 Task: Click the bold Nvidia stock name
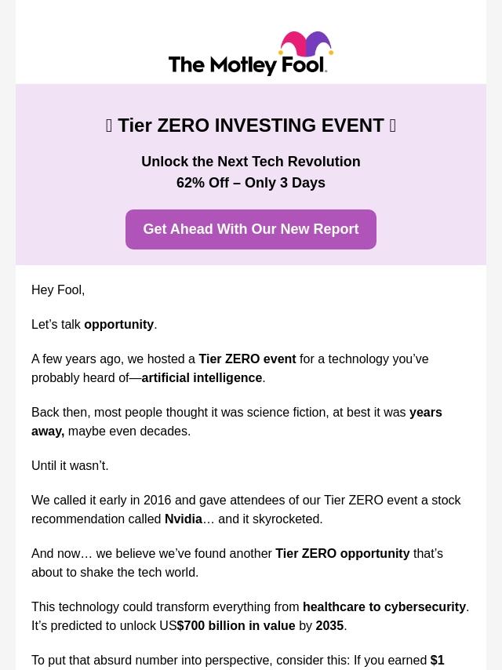pos(184,519)
